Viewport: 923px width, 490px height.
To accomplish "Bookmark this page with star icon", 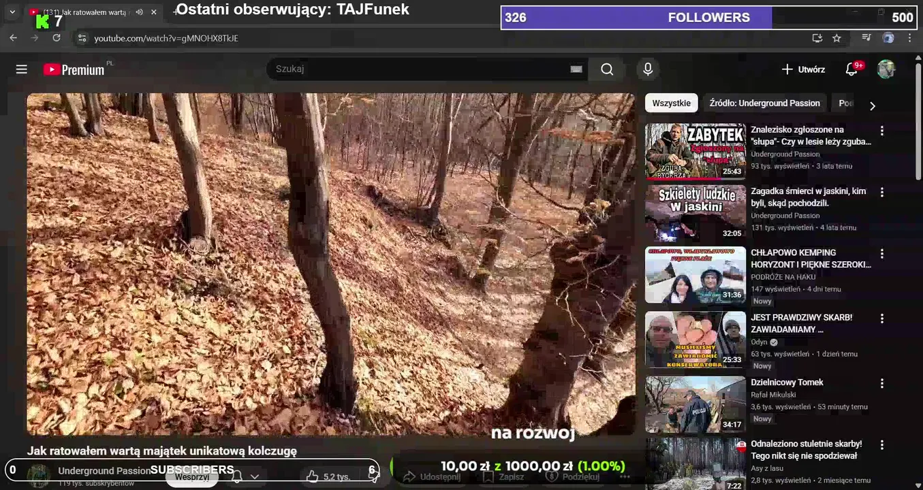I will tap(836, 38).
